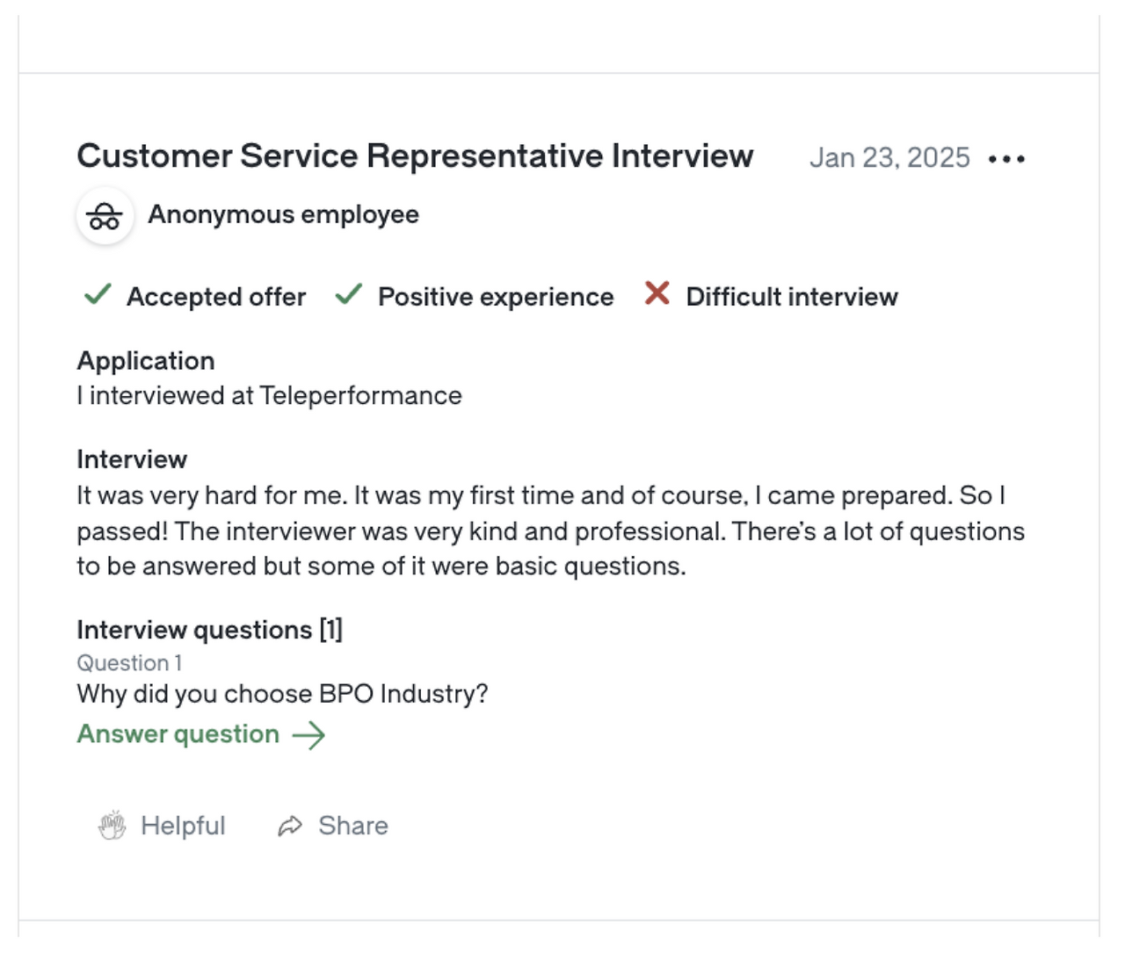The width and height of the screenshot is (1125, 953).
Task: Click the Interview questions [1] heading
Action: [x=209, y=630]
